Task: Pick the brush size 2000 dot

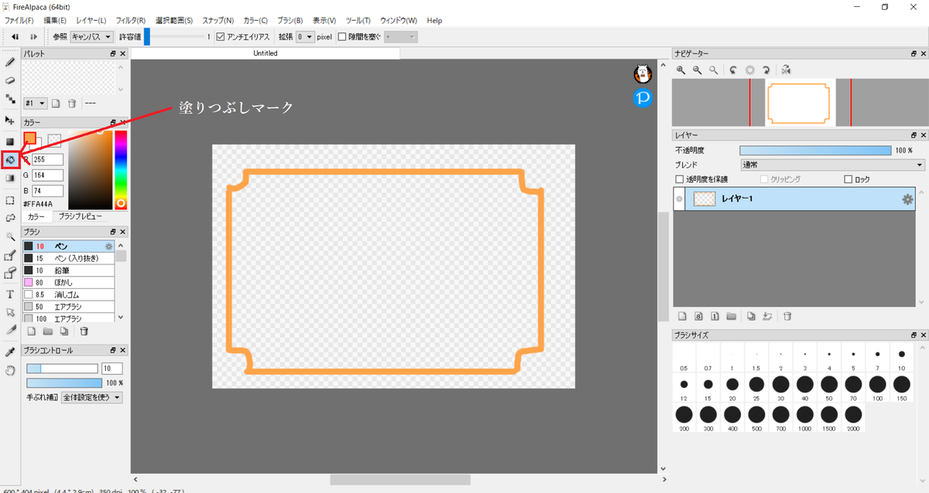Action: click(852, 414)
